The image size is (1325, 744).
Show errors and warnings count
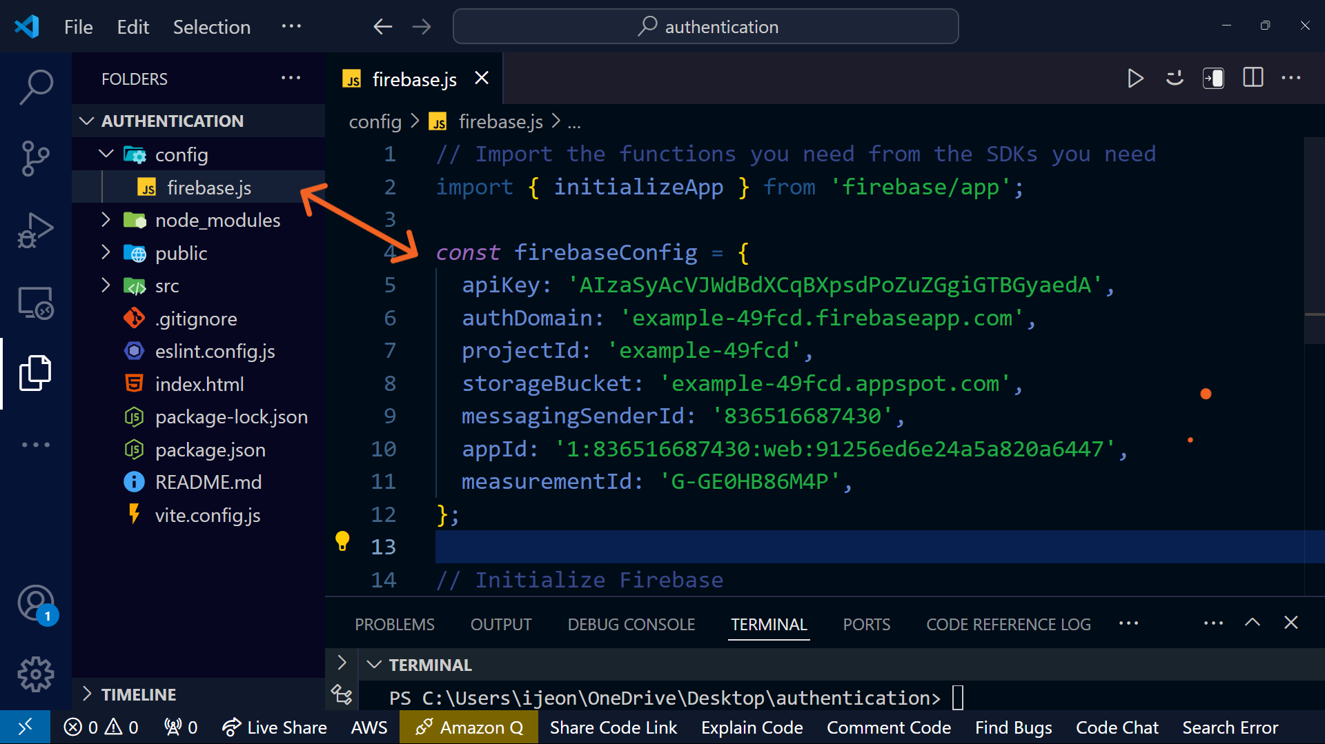pyautogui.click(x=101, y=727)
